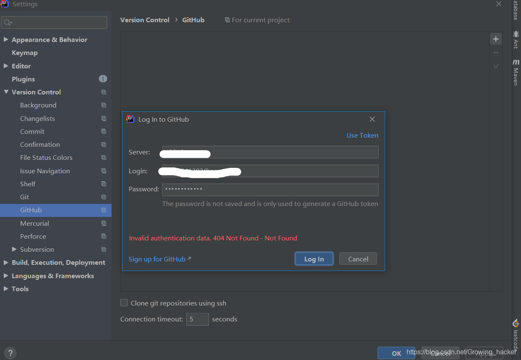The image size is (521, 360).
Task: Open Issue Navigation settings
Action: click(x=45, y=171)
